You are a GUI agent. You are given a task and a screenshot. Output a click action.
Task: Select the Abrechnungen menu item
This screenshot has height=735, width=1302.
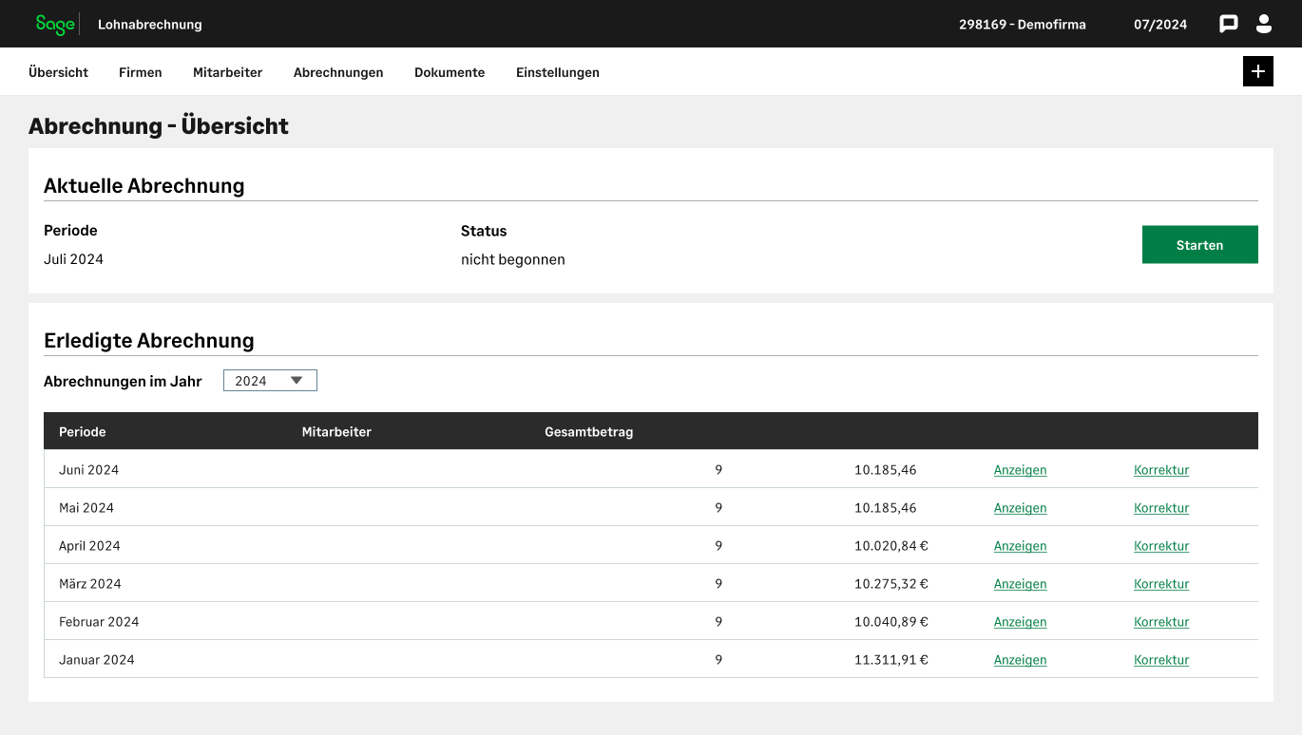click(x=338, y=72)
